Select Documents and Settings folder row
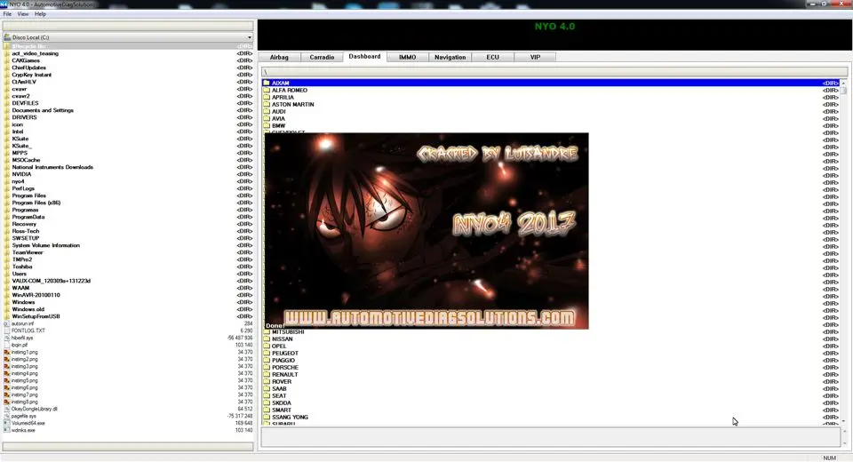Image resolution: width=853 pixels, height=462 pixels. click(128, 110)
